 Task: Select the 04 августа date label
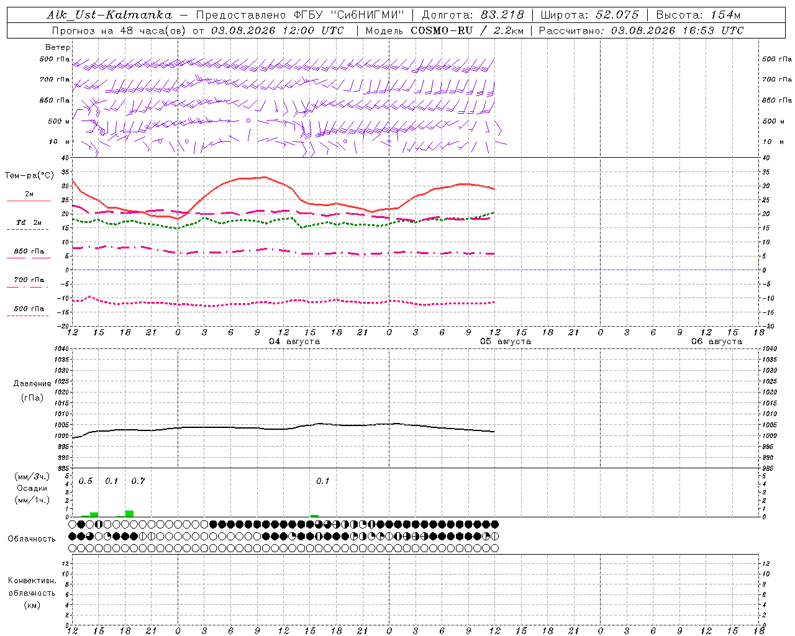pyautogui.click(x=294, y=342)
